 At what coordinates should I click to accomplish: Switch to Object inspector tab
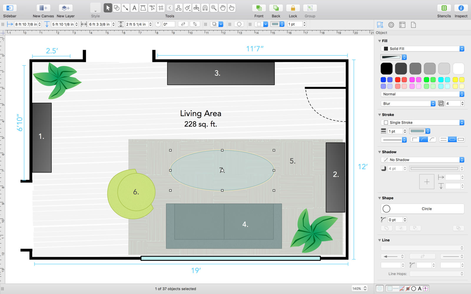380,25
